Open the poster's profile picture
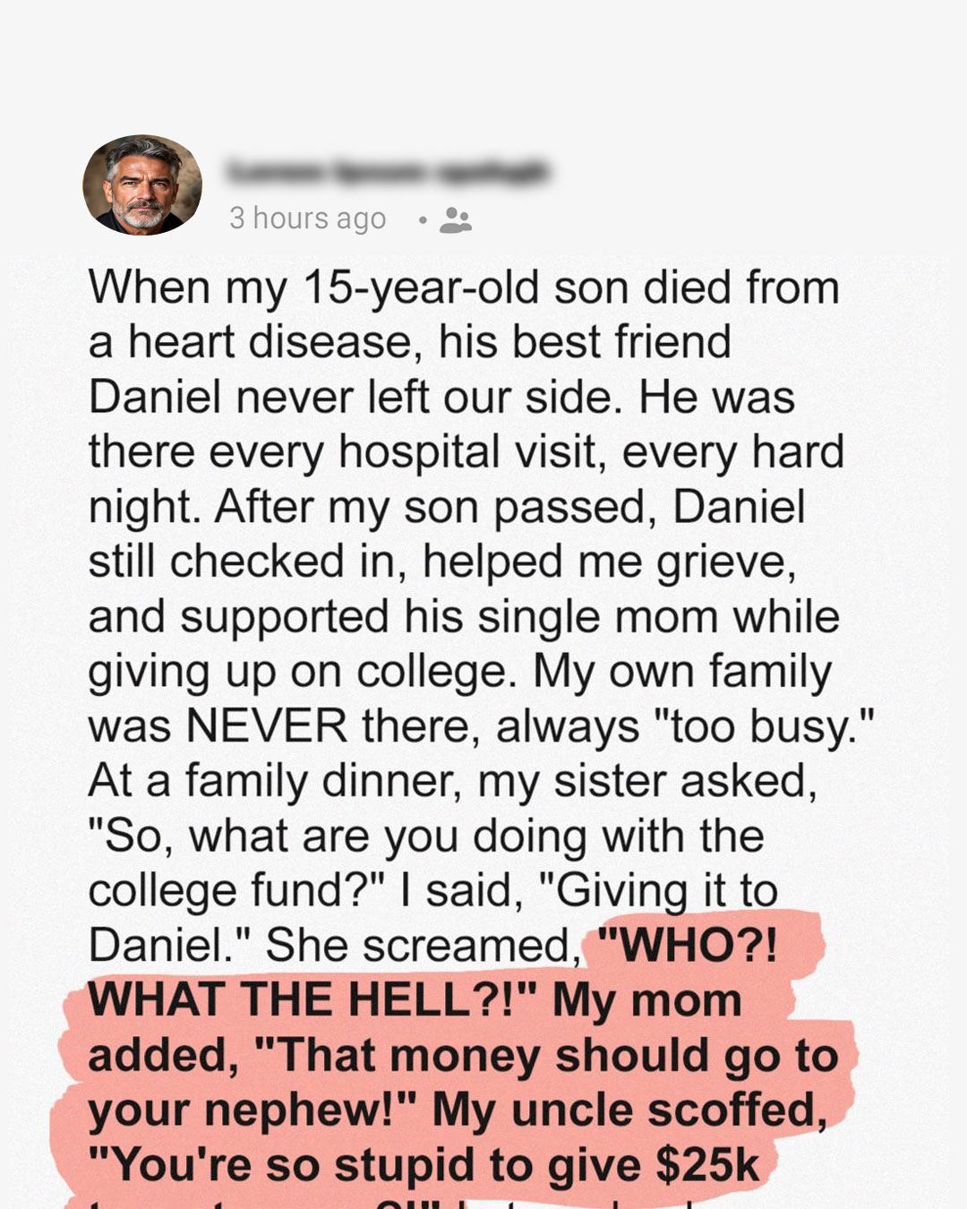967x1209 pixels. coord(142,185)
